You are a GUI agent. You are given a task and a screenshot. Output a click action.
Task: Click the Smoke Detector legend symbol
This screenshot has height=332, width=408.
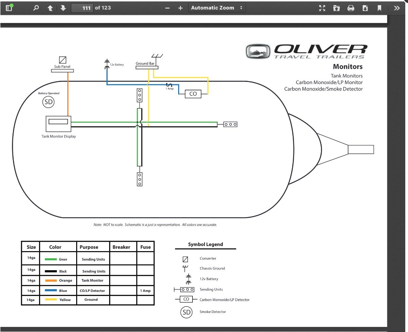pos(186,312)
